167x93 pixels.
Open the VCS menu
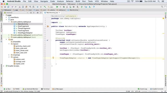tap(97, 1)
